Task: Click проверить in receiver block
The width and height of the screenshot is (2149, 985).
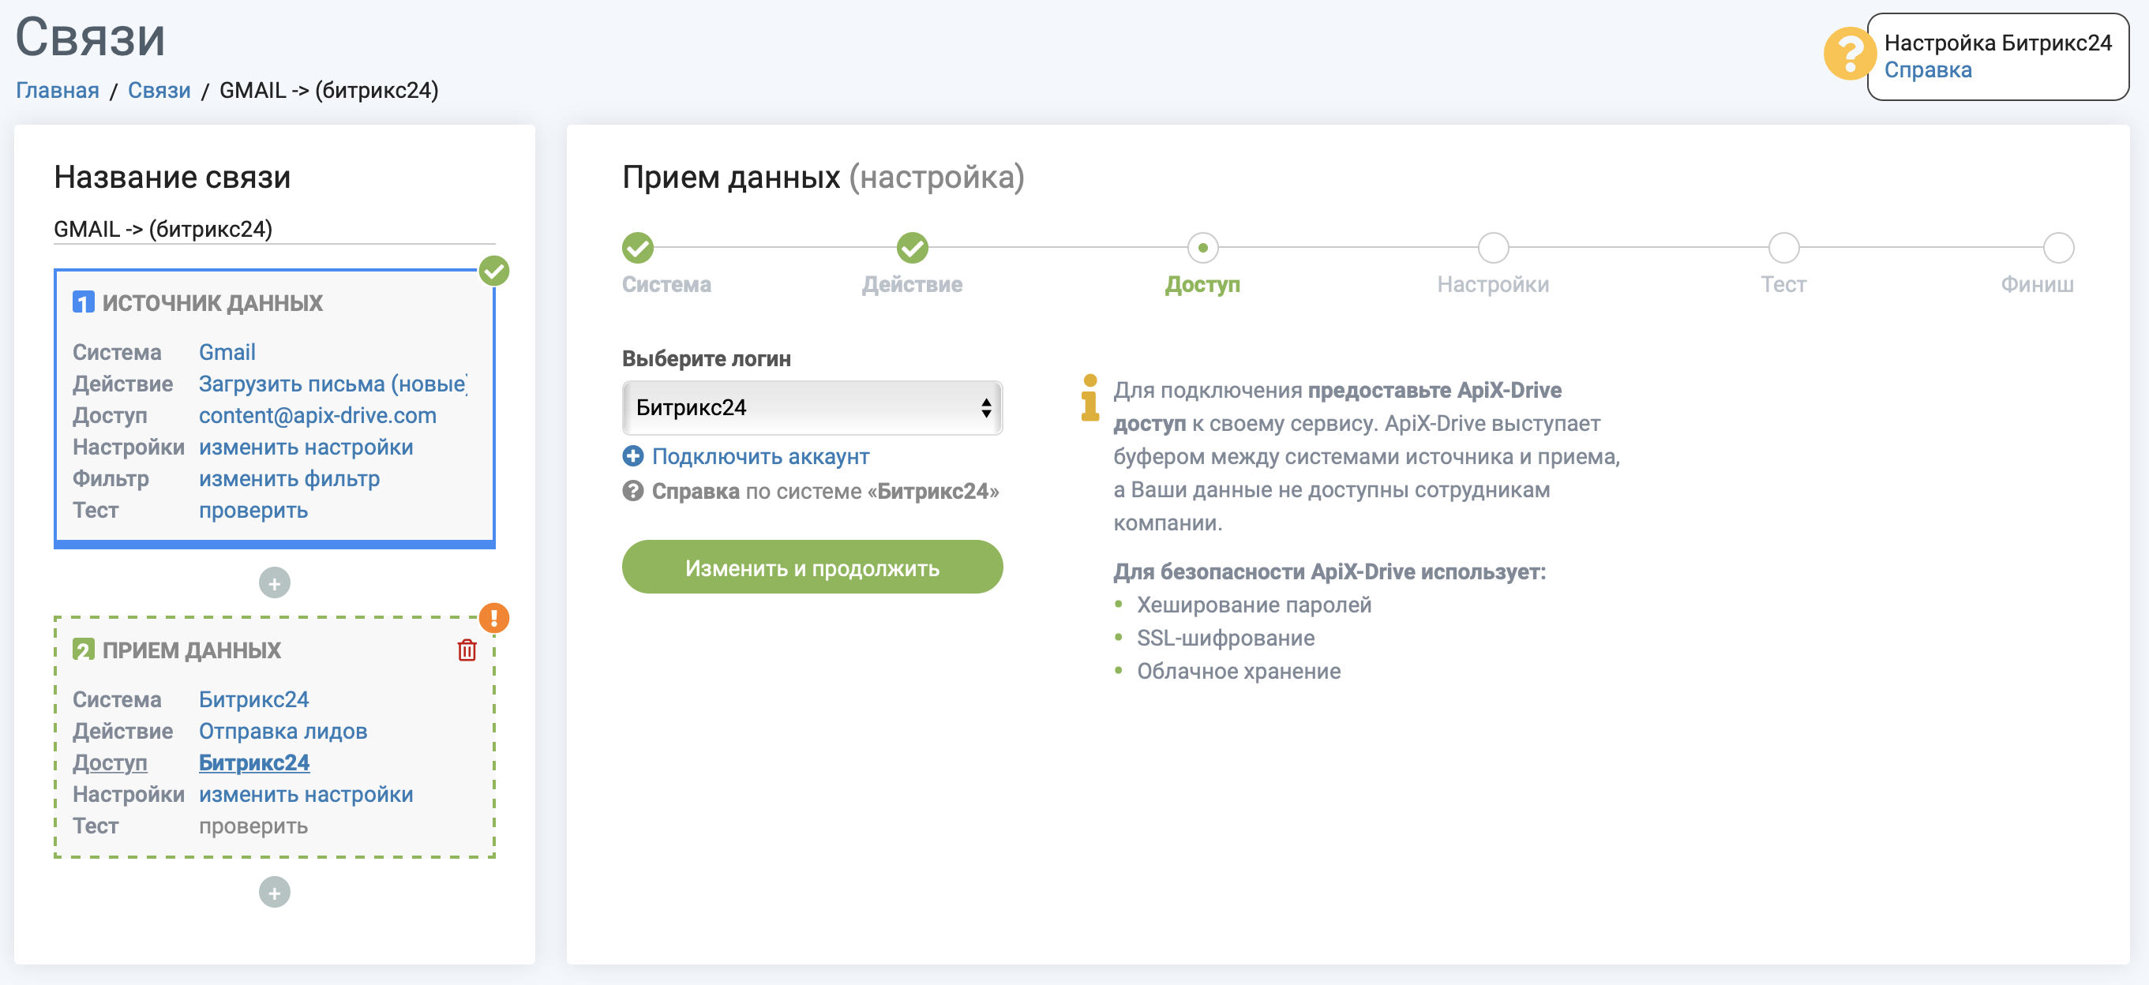Action: coord(253,826)
